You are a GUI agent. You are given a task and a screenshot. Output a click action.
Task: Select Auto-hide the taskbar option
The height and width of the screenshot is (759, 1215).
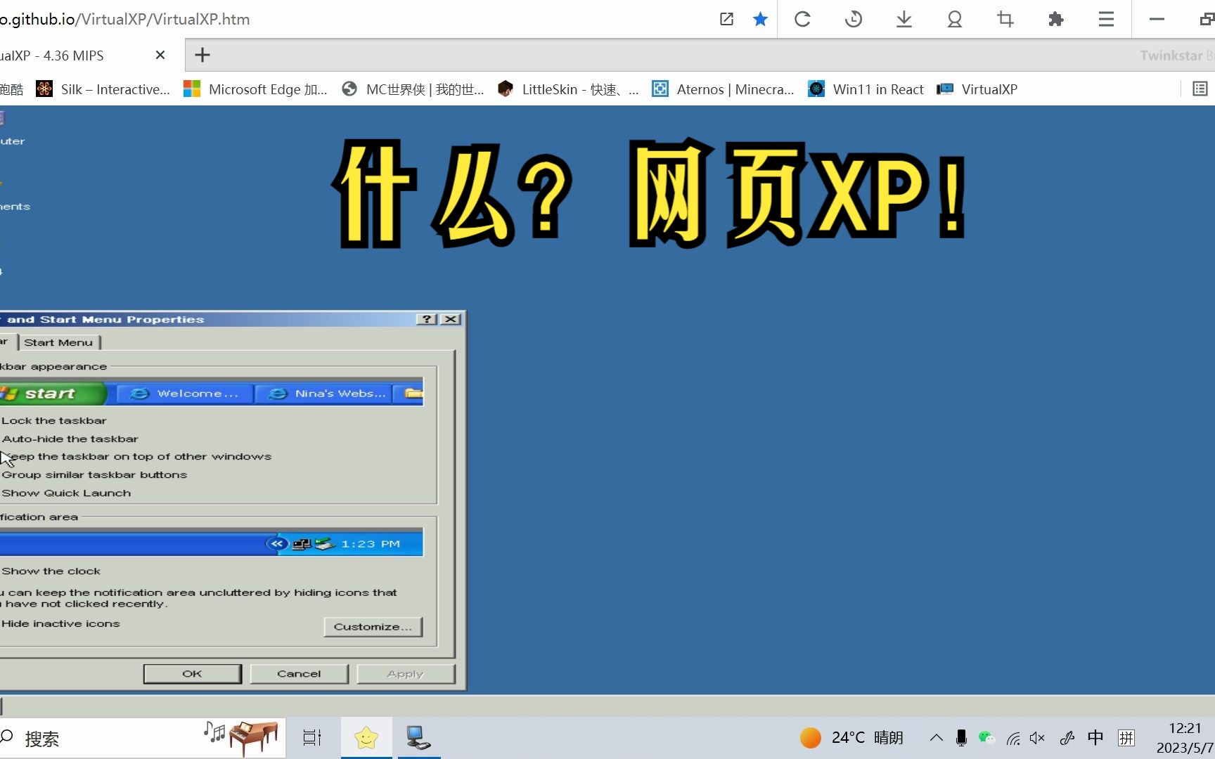(x=70, y=439)
